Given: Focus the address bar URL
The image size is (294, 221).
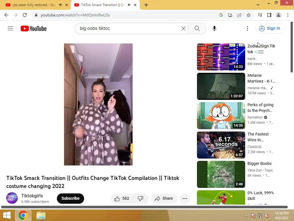Looking at the screenshot, I should [x=75, y=15].
